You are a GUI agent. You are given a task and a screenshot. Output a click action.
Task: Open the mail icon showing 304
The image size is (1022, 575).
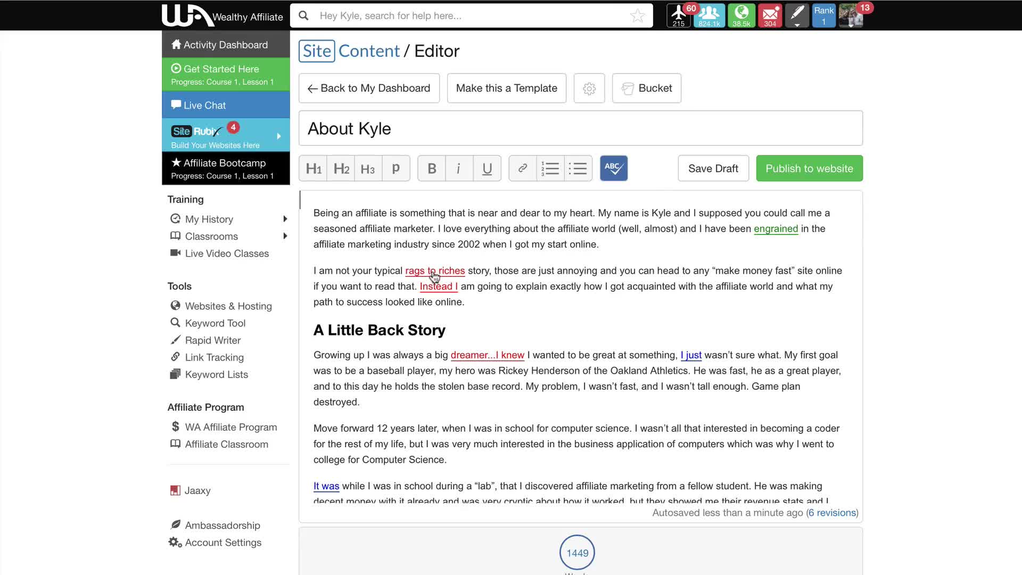[x=770, y=15]
